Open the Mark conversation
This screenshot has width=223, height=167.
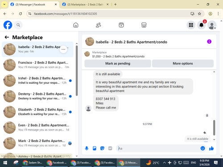[x=37, y=143]
